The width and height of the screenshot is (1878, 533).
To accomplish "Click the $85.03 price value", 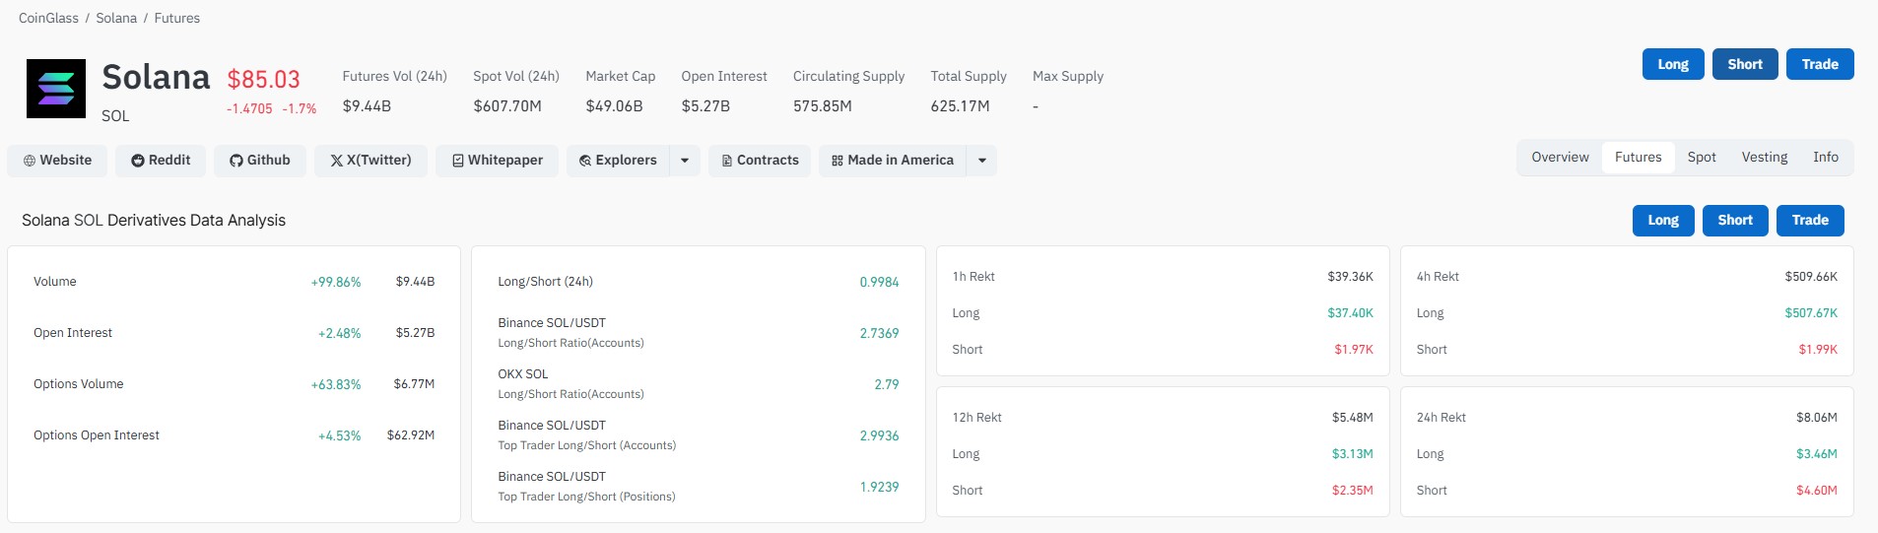I will tap(263, 80).
